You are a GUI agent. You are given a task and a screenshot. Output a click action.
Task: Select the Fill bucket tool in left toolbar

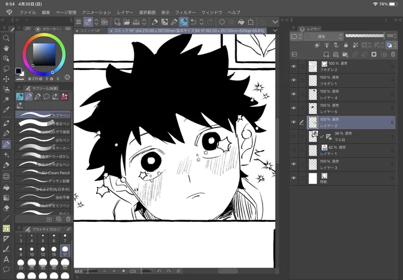click(6, 187)
